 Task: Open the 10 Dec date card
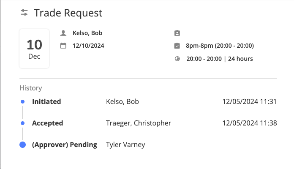point(34,49)
